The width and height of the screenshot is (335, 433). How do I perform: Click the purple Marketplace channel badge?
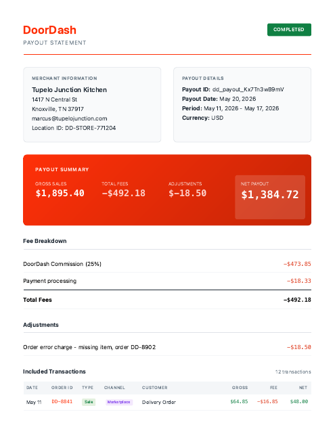point(118,402)
